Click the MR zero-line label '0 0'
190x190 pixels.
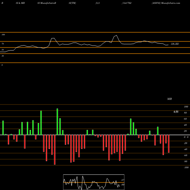pos(186,137)
